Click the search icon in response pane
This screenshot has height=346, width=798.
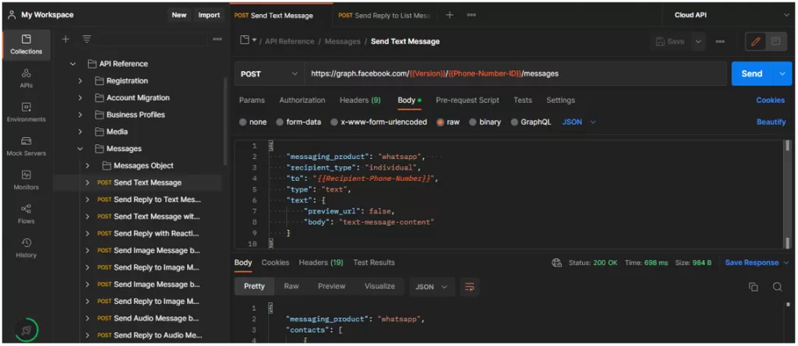coord(777,287)
